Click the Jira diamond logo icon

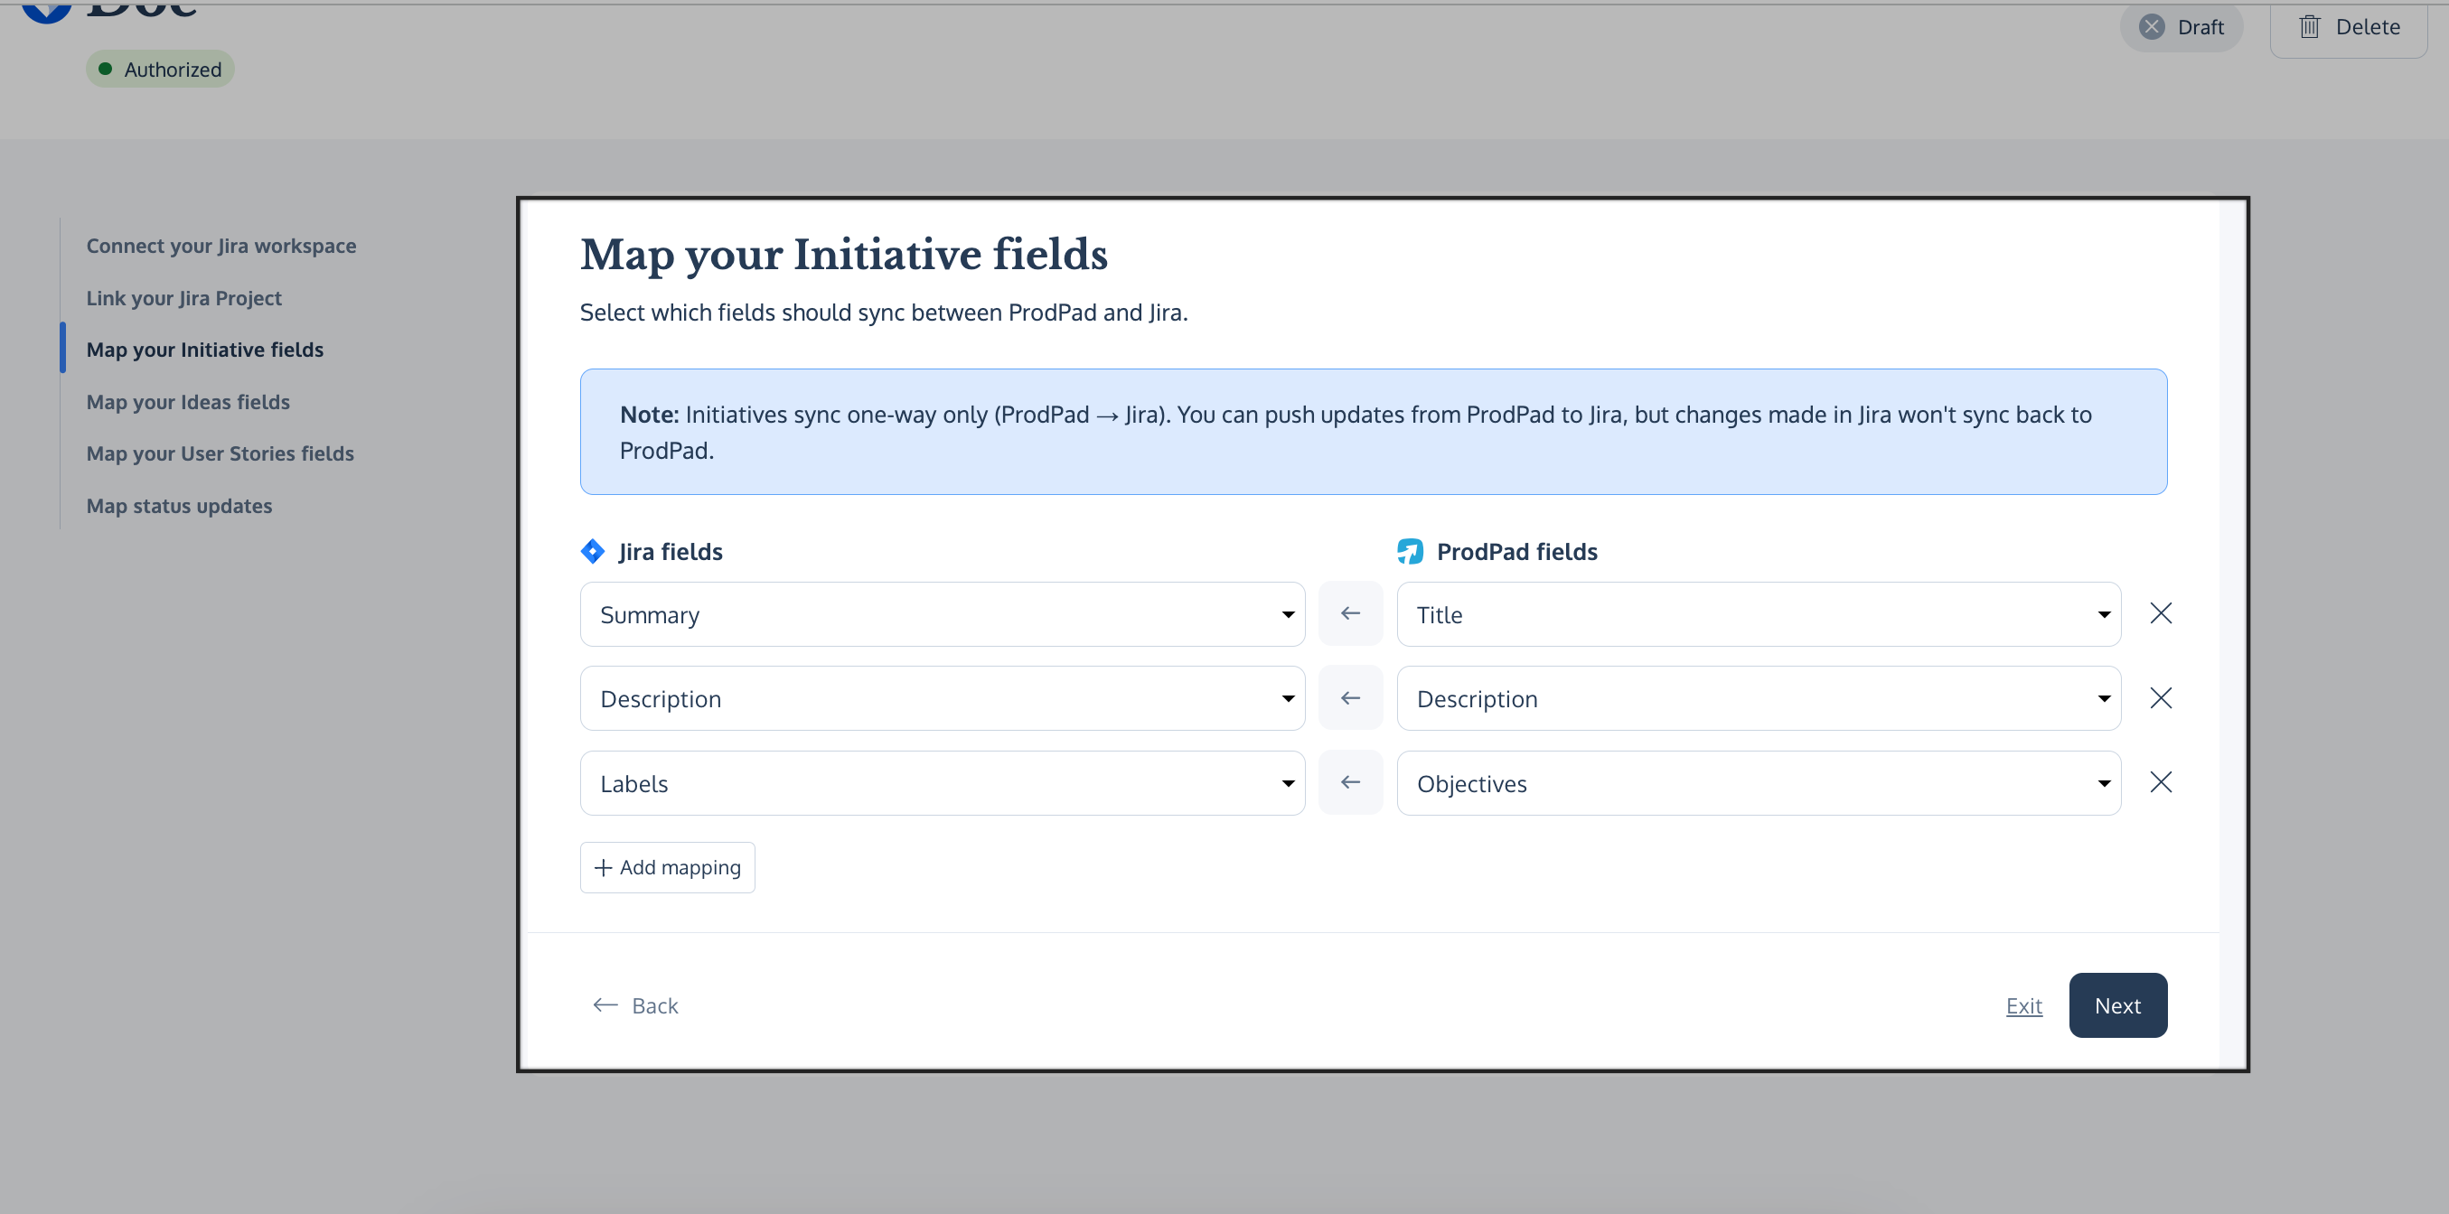592,551
